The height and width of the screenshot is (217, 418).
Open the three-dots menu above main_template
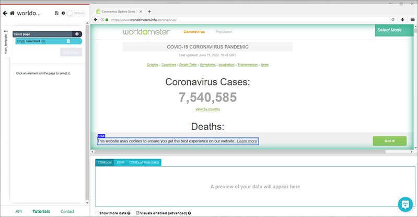point(6,31)
